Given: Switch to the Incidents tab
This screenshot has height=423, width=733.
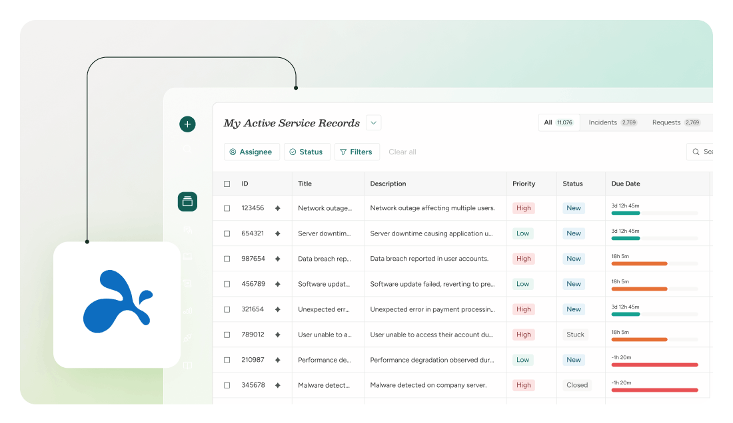Looking at the screenshot, I should coord(612,122).
